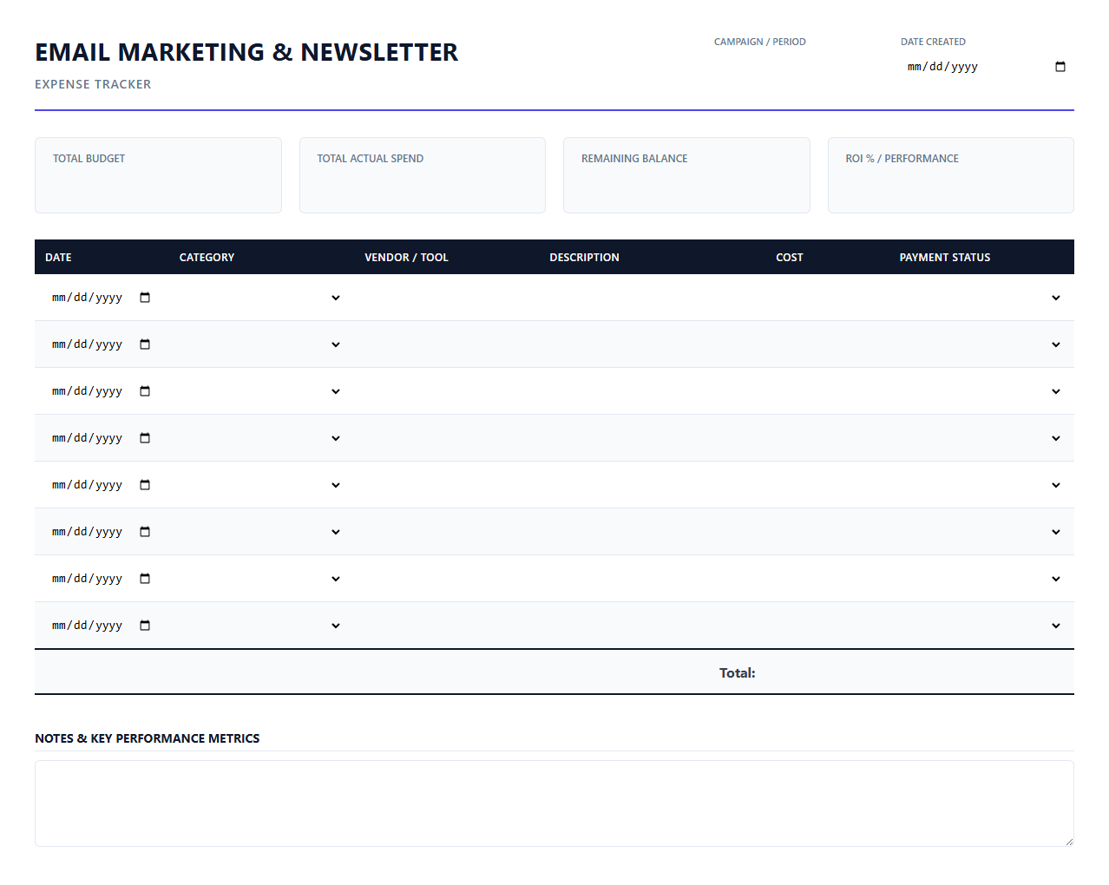Open the calendar icon in the eighth expense row
Image resolution: width=1109 pixels, height=885 pixels.
pyautogui.click(x=145, y=626)
